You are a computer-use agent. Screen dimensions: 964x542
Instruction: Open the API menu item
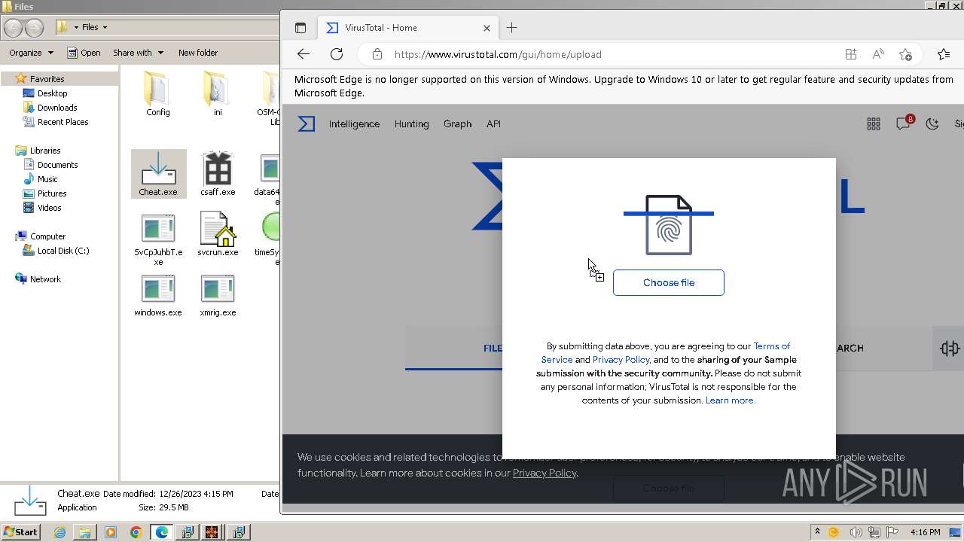point(493,123)
